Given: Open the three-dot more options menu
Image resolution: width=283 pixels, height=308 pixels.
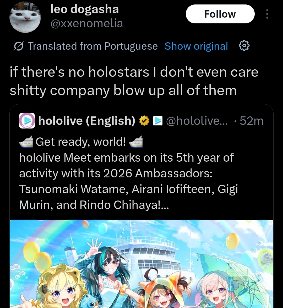Looking at the screenshot, I should coord(267,14).
